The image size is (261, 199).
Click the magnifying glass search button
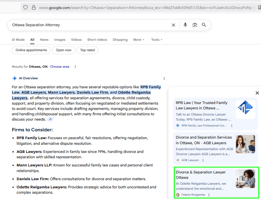pyautogui.click(x=204, y=25)
